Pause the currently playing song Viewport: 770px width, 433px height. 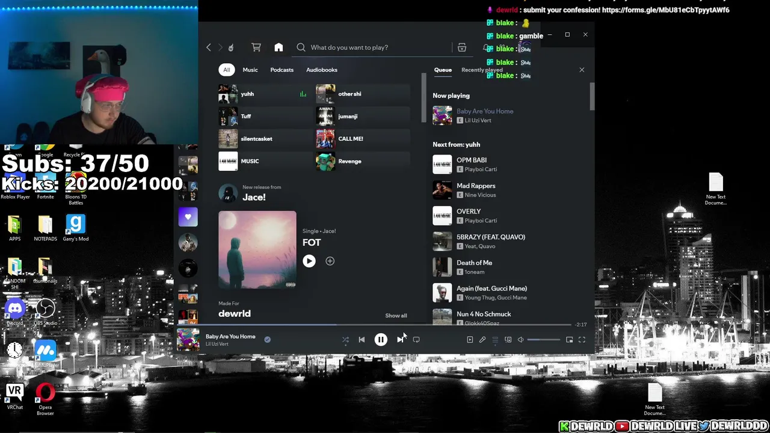coord(381,340)
